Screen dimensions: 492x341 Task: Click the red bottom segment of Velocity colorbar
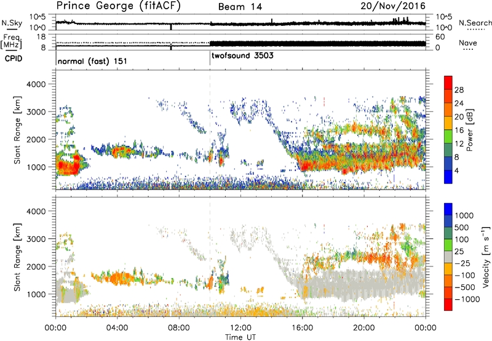tap(448, 305)
